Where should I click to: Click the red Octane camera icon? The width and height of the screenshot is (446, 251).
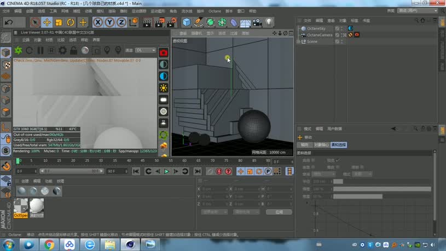coord(164,52)
